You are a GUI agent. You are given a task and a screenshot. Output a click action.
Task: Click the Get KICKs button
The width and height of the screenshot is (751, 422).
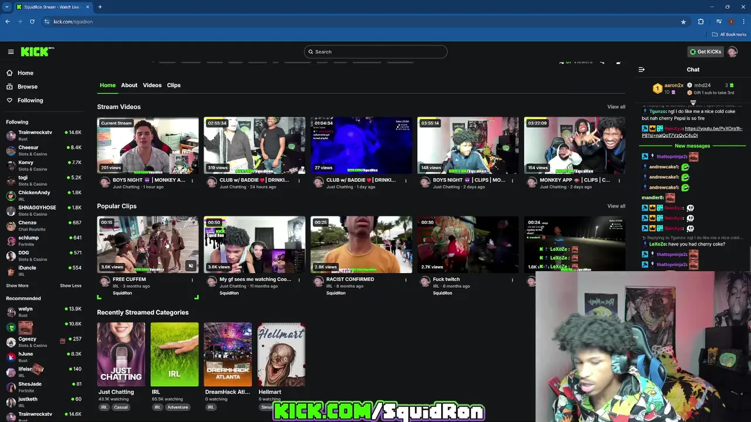click(705, 52)
